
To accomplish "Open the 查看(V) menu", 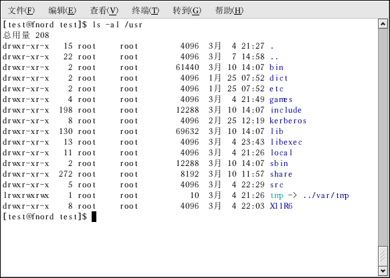I will pos(104,11).
